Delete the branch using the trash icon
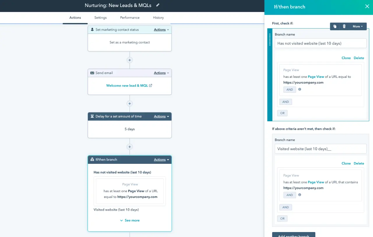This screenshot has width=373, height=237. [344, 26]
